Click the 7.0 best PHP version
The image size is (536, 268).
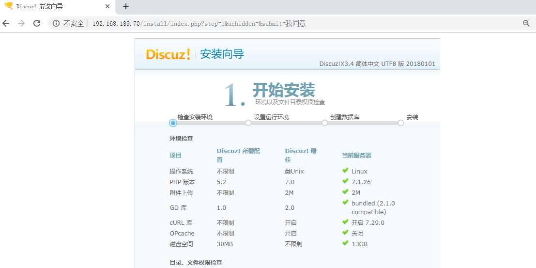pos(290,182)
